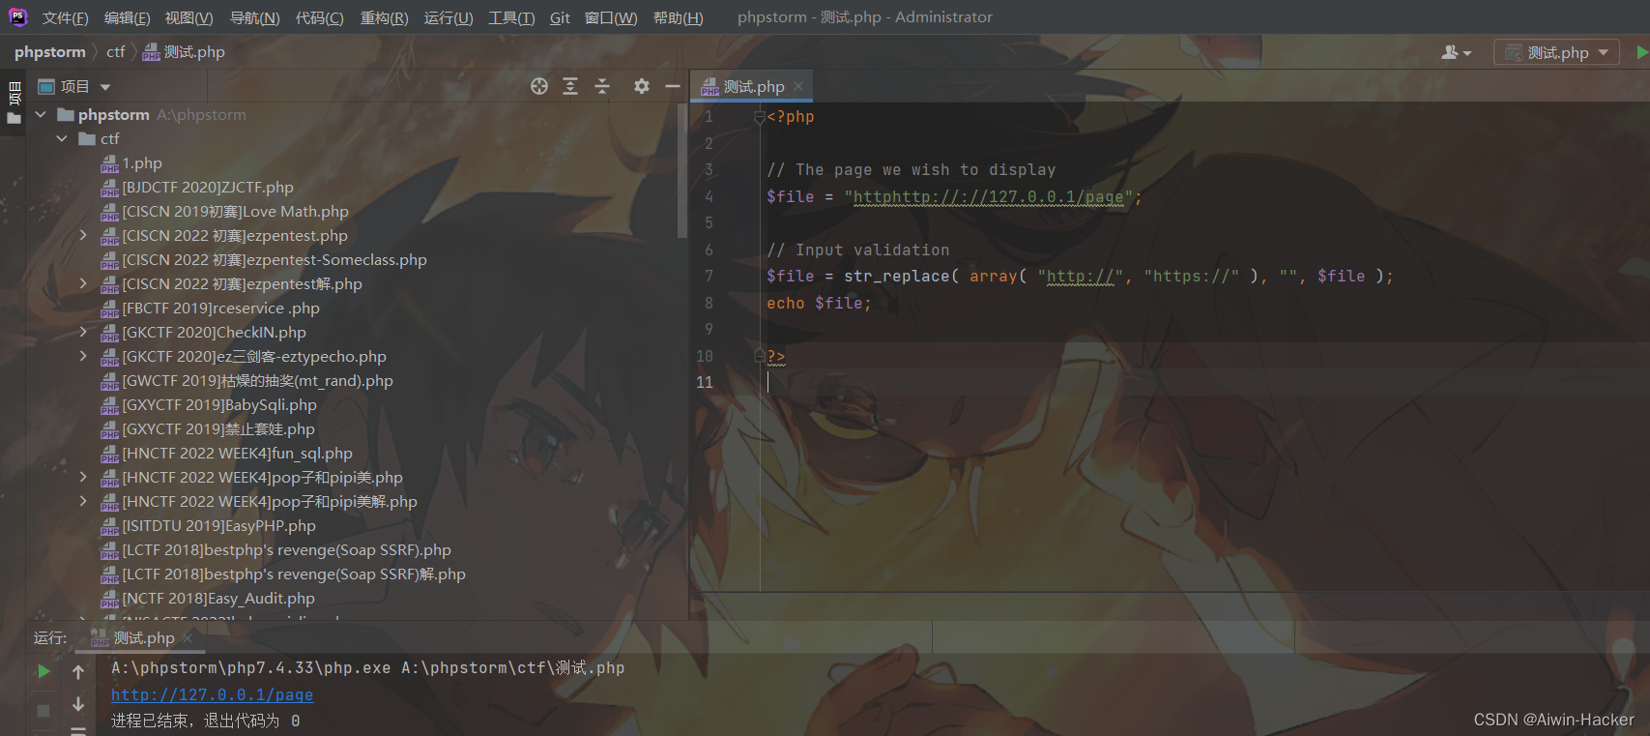Screen dimensions: 1650x736
Task: Open 1.php in project tree
Action: (131, 162)
